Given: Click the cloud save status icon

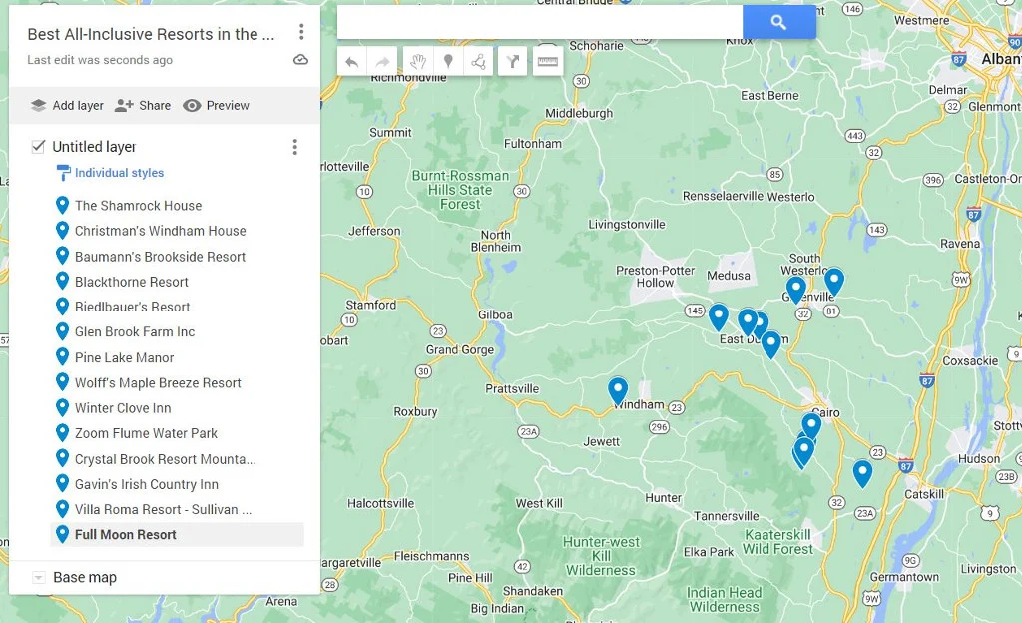Looking at the screenshot, I should [300, 60].
